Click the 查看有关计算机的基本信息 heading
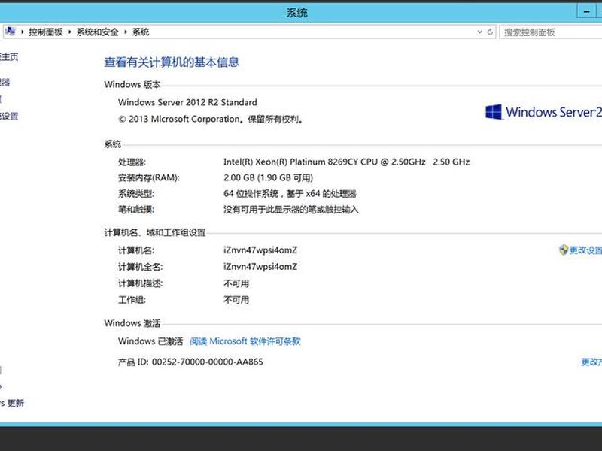 [172, 62]
